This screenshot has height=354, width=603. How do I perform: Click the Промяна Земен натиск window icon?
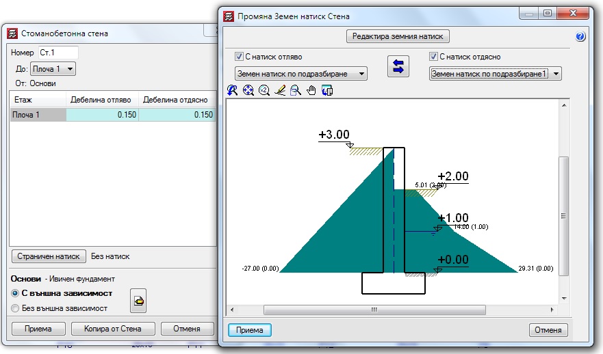(x=229, y=16)
